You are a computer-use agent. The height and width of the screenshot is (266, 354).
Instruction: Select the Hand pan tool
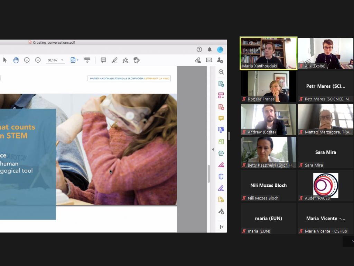point(16,60)
